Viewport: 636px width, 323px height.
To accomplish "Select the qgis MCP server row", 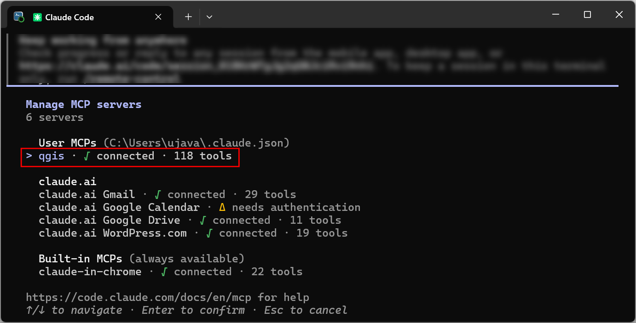I will [130, 156].
